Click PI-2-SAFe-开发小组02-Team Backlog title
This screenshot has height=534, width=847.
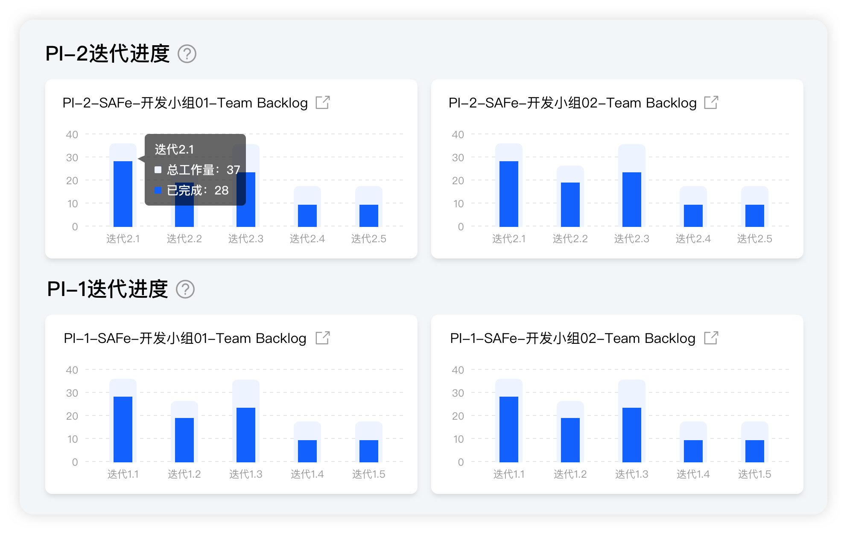click(572, 103)
